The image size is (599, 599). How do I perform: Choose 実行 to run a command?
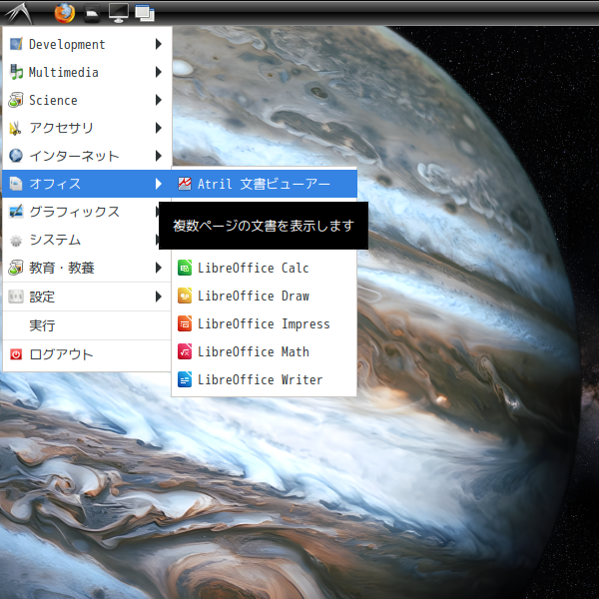click(87, 325)
